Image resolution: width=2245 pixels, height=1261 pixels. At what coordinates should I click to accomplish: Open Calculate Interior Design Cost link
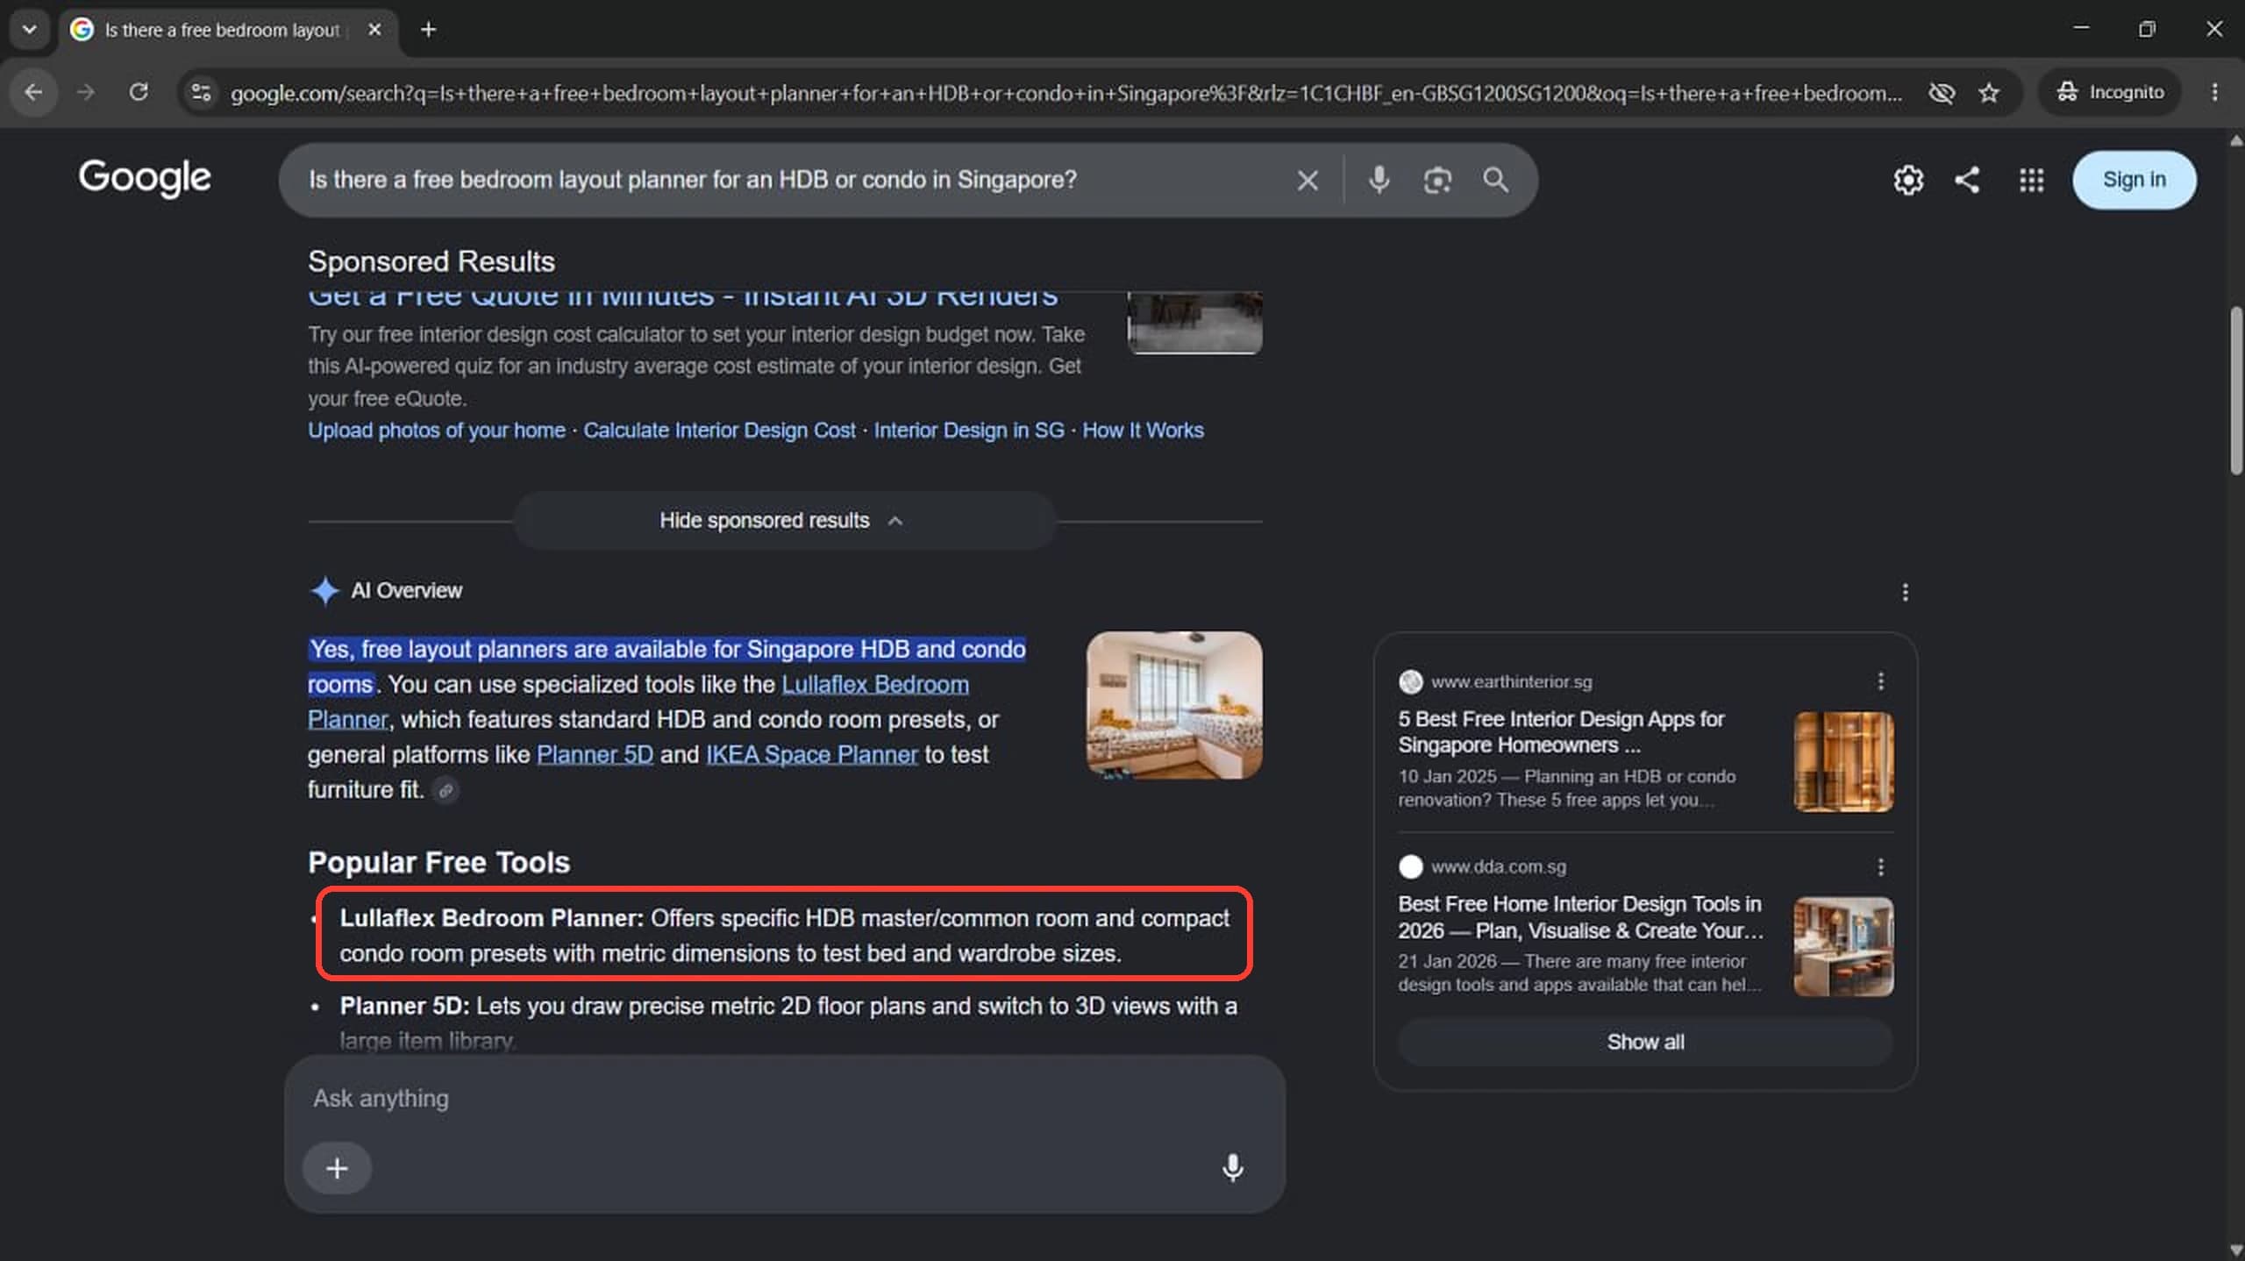pos(719,431)
